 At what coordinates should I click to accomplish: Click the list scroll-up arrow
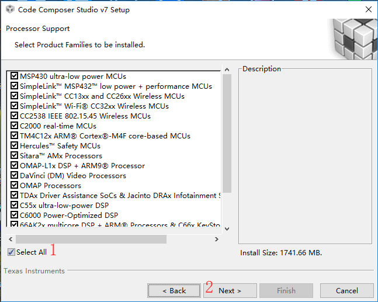tap(227, 70)
